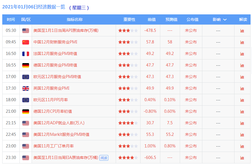Click chart icon for 美国12月ADP就业人数

click(242, 123)
